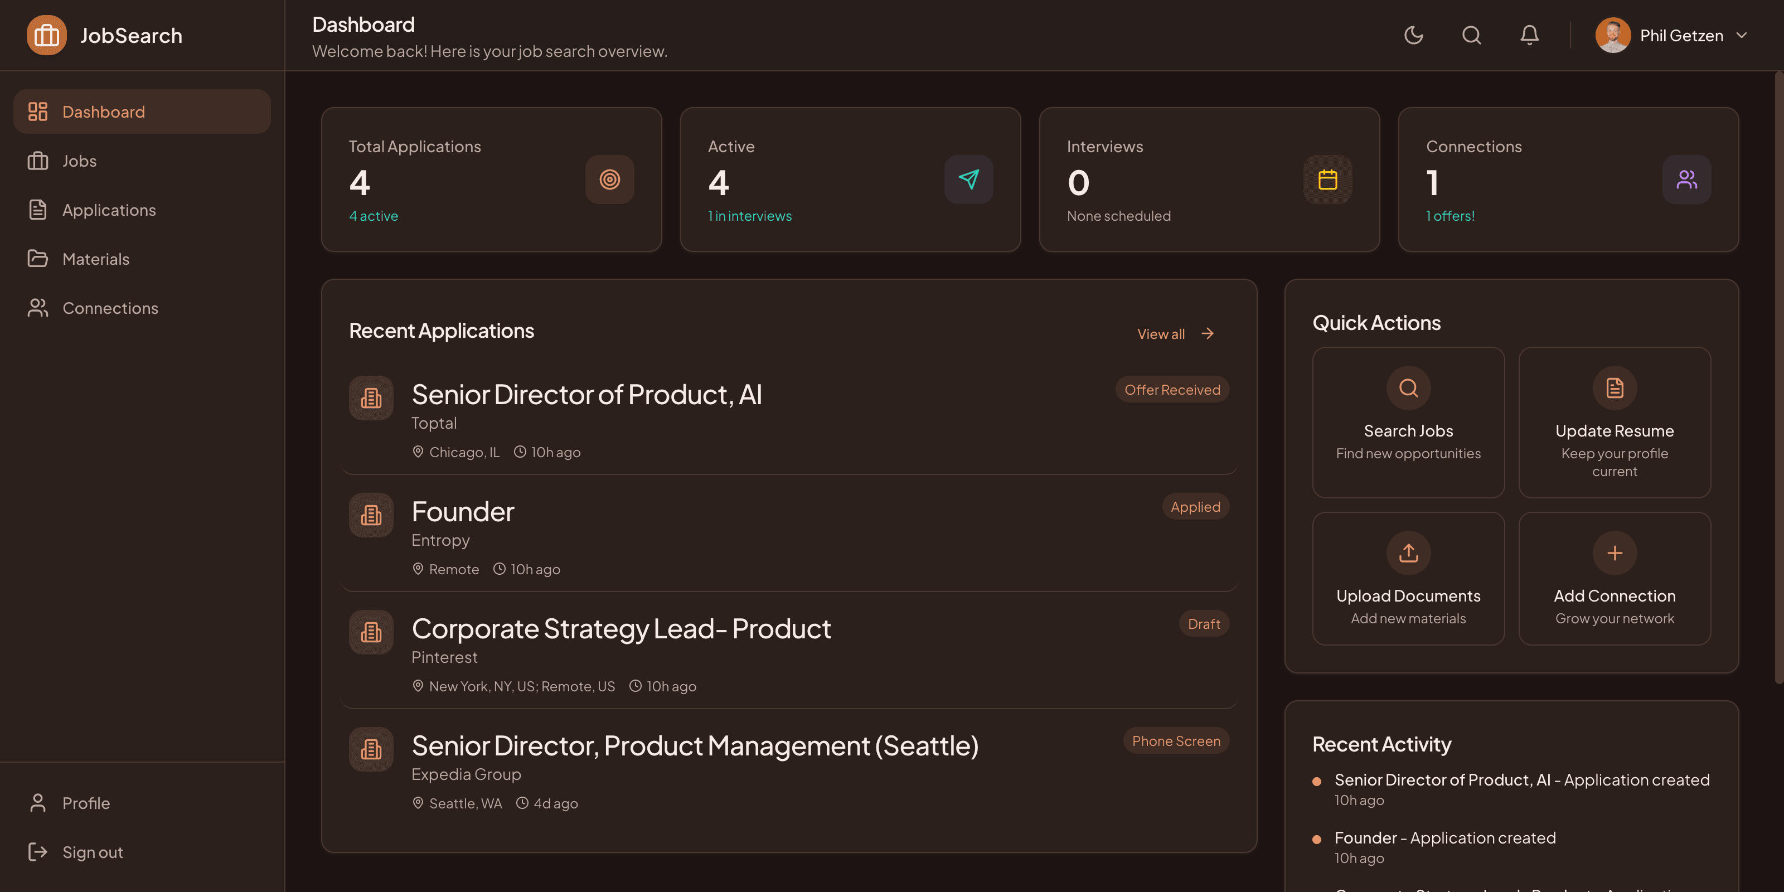Toggle dark mode with the moon icon
Image resolution: width=1784 pixels, height=892 pixels.
[1413, 35]
